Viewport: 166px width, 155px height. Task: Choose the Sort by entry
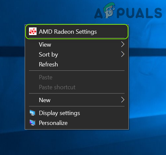pyautogui.click(x=77, y=55)
